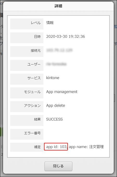Select the サービス row label
Screen dimensions: 117x177
(x=34, y=78)
